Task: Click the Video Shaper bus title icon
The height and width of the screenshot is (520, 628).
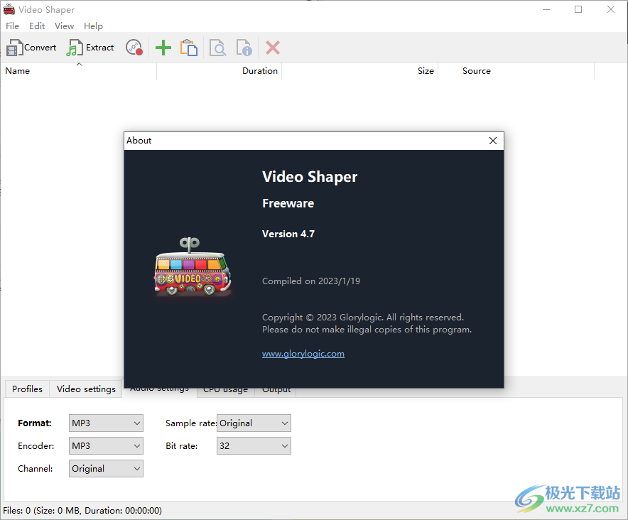Action: click(x=9, y=9)
